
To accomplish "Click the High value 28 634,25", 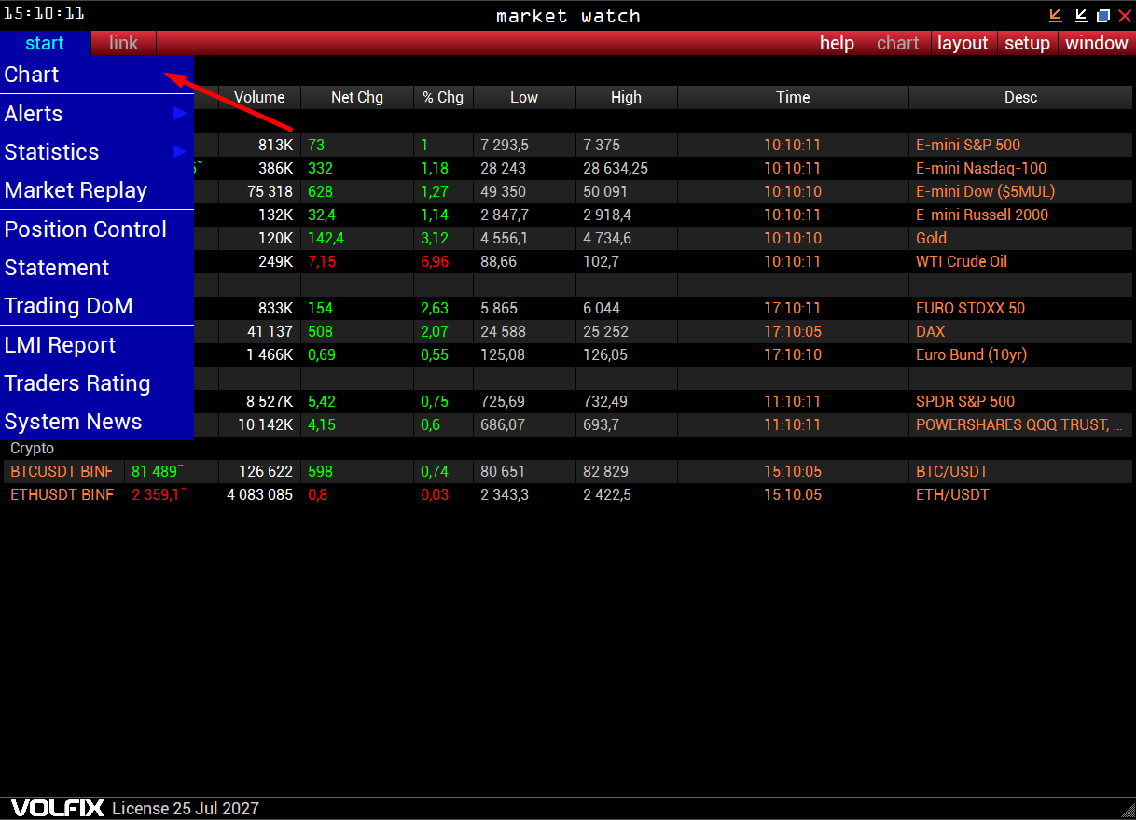I will pyautogui.click(x=616, y=168).
